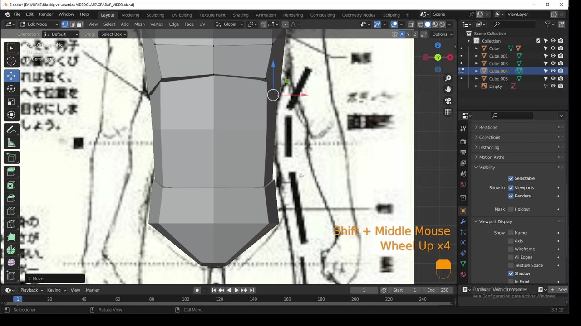Image resolution: width=581 pixels, height=326 pixels.
Task: Choose the Add Cube tool
Action: (x=11, y=158)
